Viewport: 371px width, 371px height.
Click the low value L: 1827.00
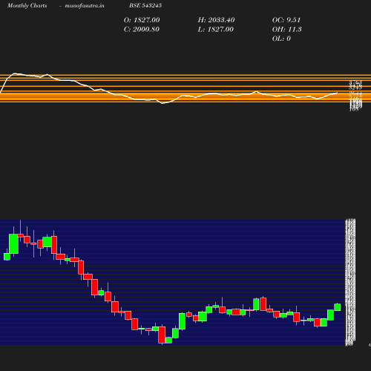coord(215,29)
